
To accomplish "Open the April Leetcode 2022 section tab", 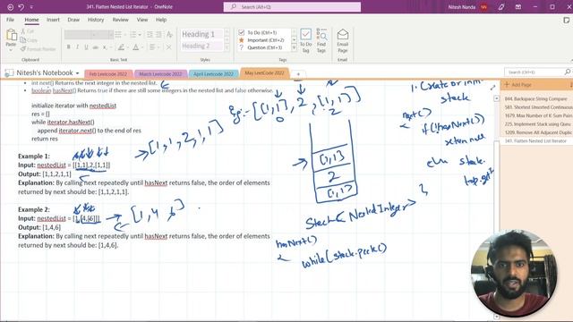I will [x=213, y=73].
